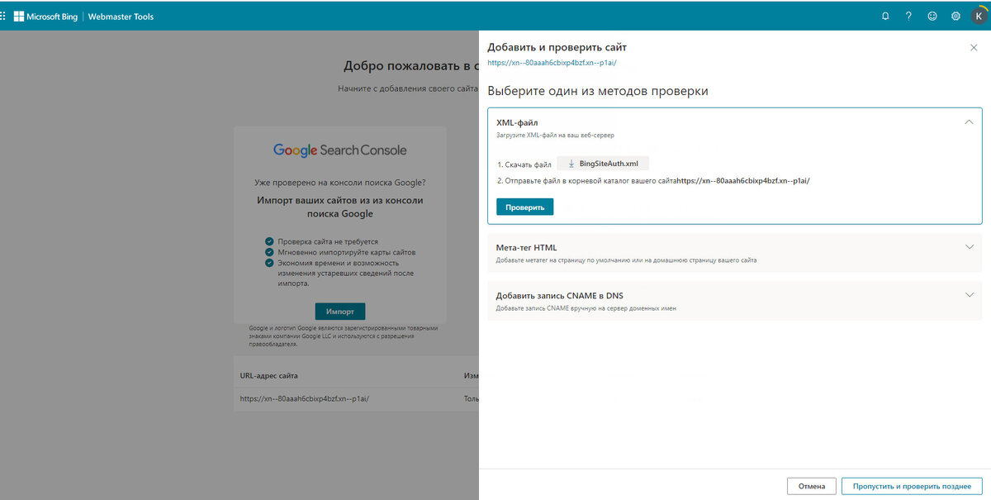Open the site URL link under the title

[x=552, y=63]
